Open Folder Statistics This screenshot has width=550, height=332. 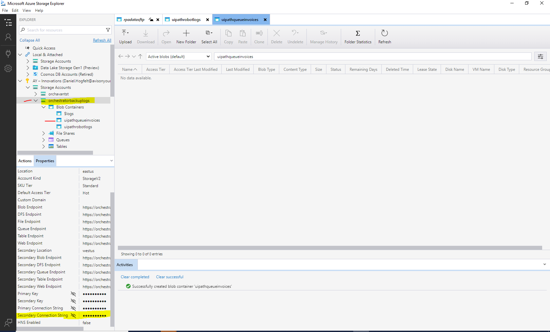pos(358,36)
